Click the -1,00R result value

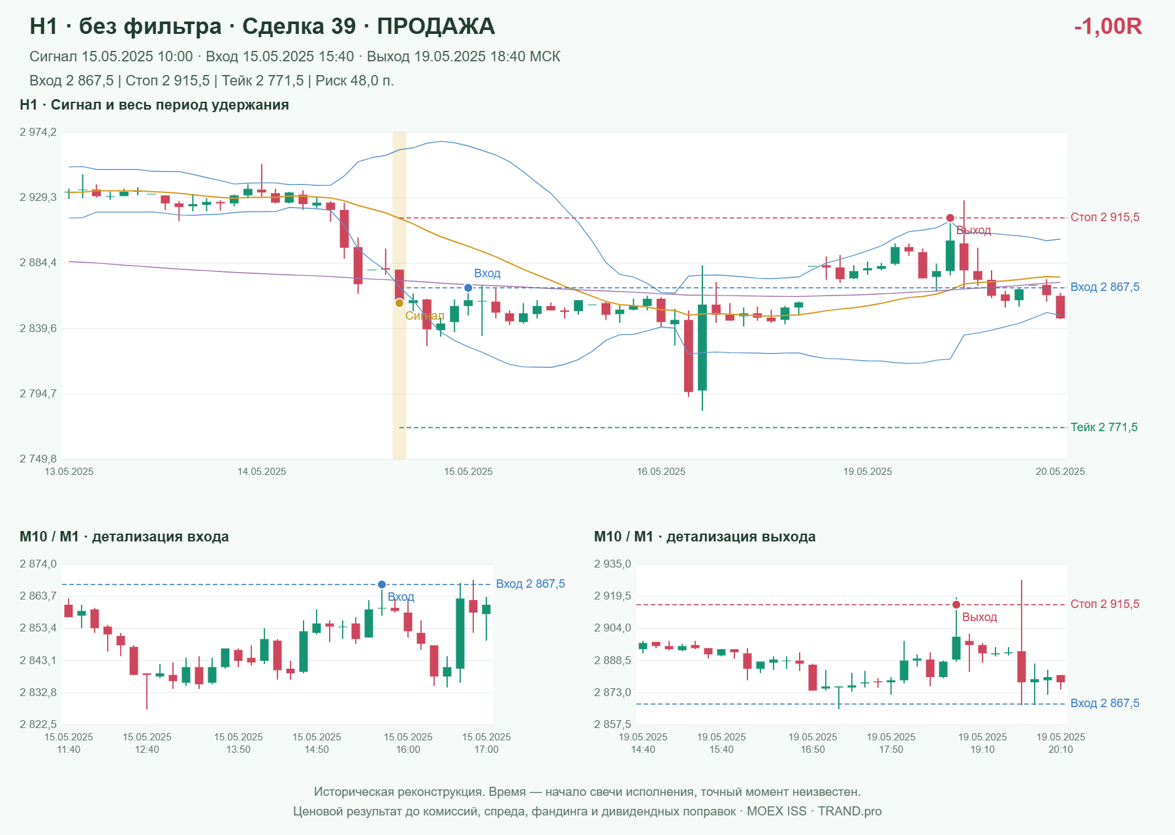click(x=1108, y=26)
